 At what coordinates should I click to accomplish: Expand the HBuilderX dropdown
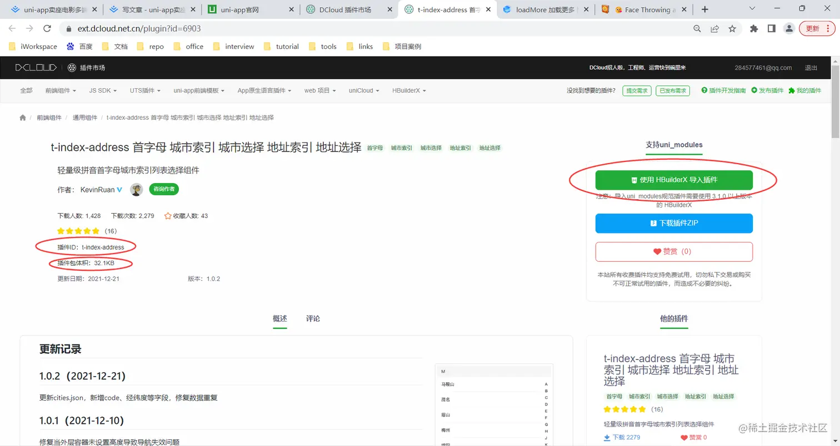(409, 90)
